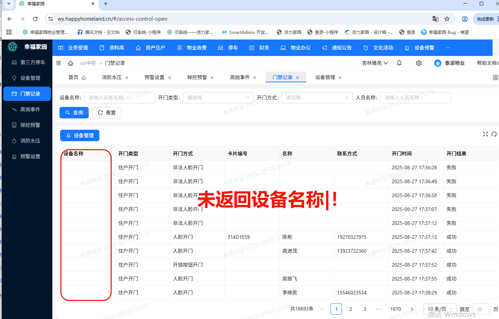Expand the 杏林雅苑 community selector
Image resolution: width=499 pixels, height=319 pixels.
tap(375, 63)
